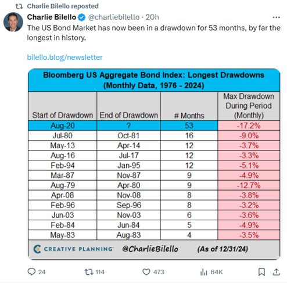This screenshot has height=283, width=287.
Task: Open the bilello.blog/newsletter link
Action: (x=64, y=58)
